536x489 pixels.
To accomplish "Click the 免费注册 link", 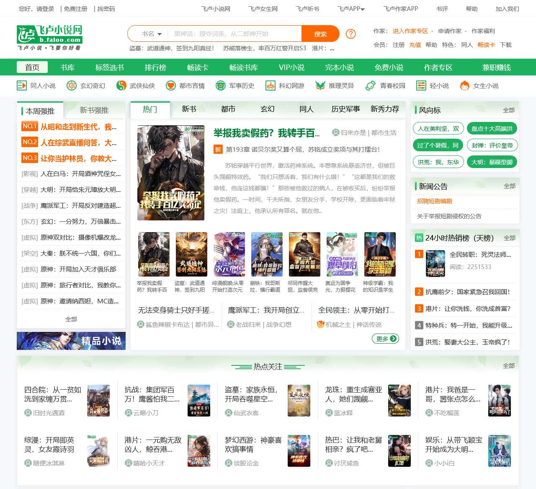I will tap(75, 8).
